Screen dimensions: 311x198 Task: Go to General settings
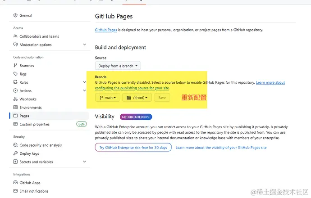26,15
